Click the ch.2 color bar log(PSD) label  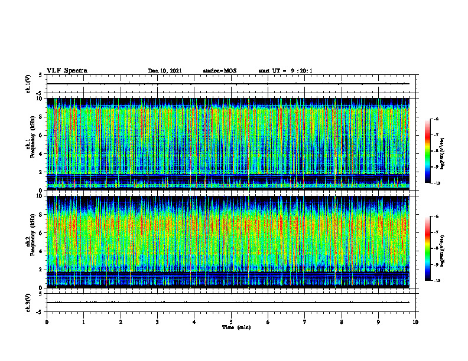pyautogui.click(x=442, y=251)
